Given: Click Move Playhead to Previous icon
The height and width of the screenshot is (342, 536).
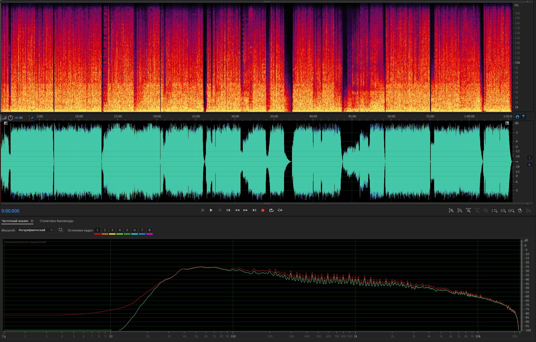Looking at the screenshot, I should pyautogui.click(x=228, y=210).
